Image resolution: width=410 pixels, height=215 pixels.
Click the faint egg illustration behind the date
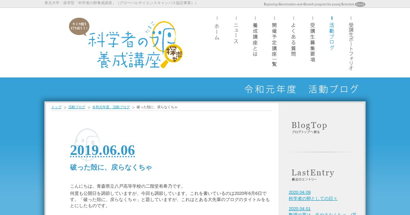87,144
